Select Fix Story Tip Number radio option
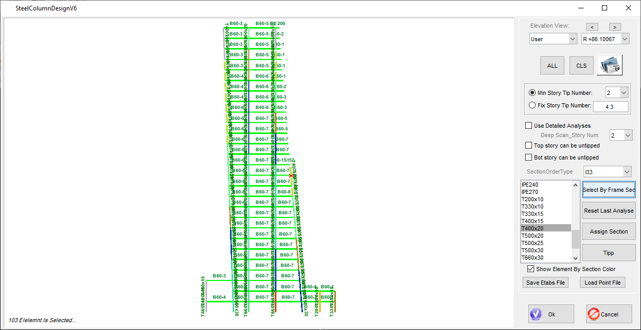This screenshot has height=330, width=641. [532, 105]
